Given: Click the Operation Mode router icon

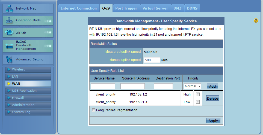Looking at the screenshot, I should [x=9, y=20].
